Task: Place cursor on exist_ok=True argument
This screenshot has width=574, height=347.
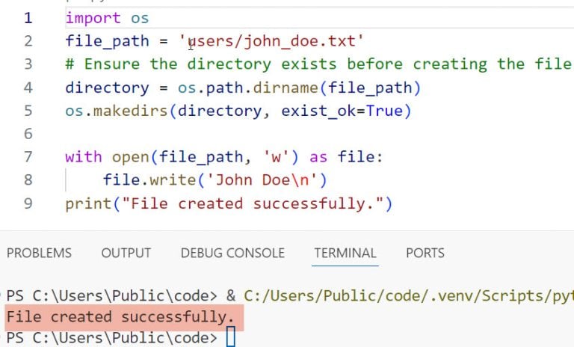Action: 342,111
